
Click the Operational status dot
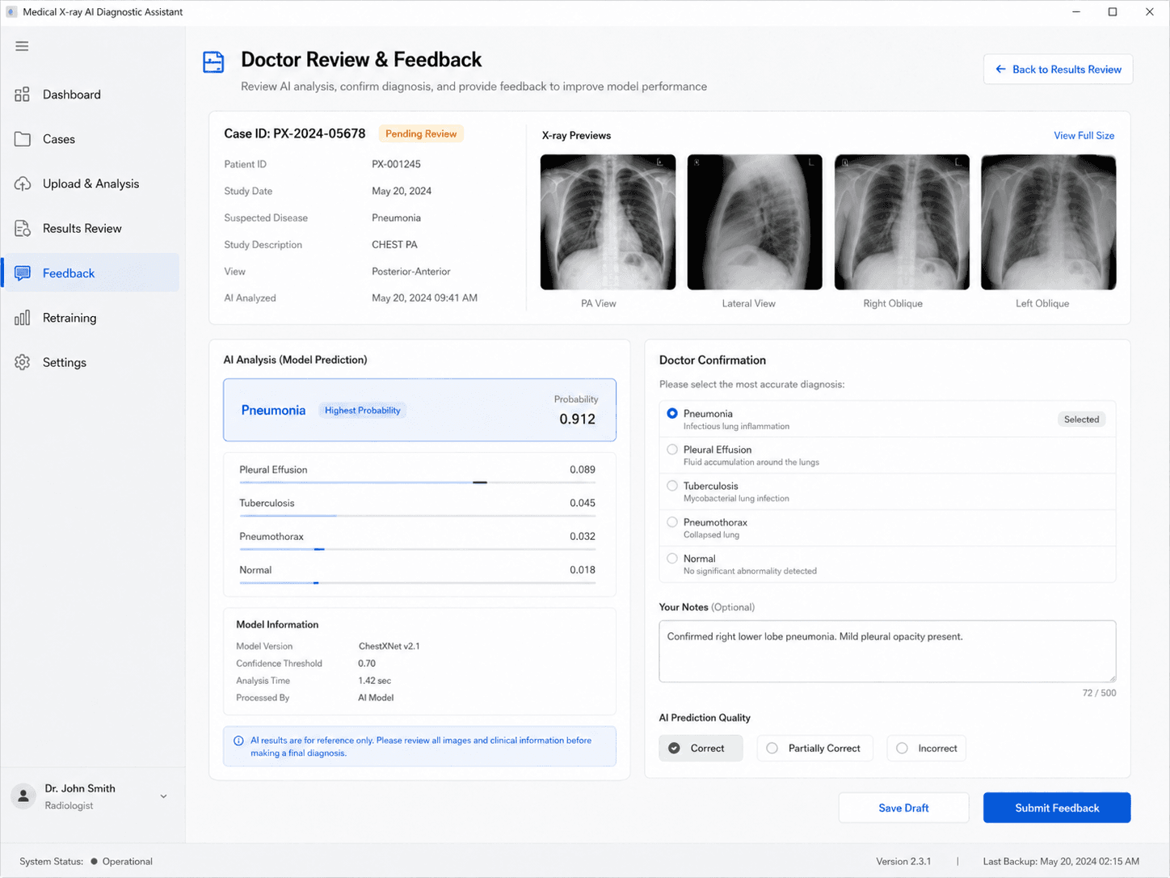tap(94, 862)
